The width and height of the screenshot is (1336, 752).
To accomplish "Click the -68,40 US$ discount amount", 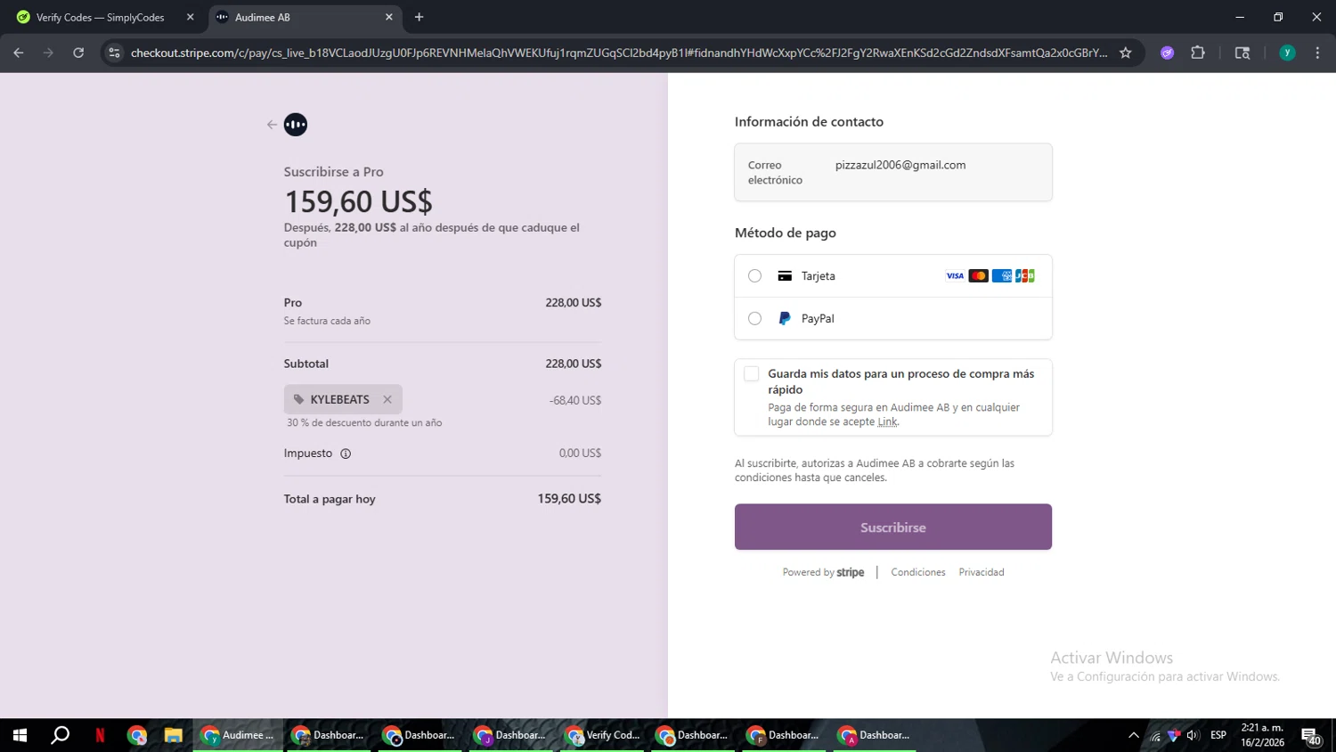I will pyautogui.click(x=575, y=400).
